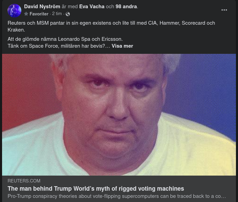
Task: Click the Favoriter star icon
Action: point(26,14)
